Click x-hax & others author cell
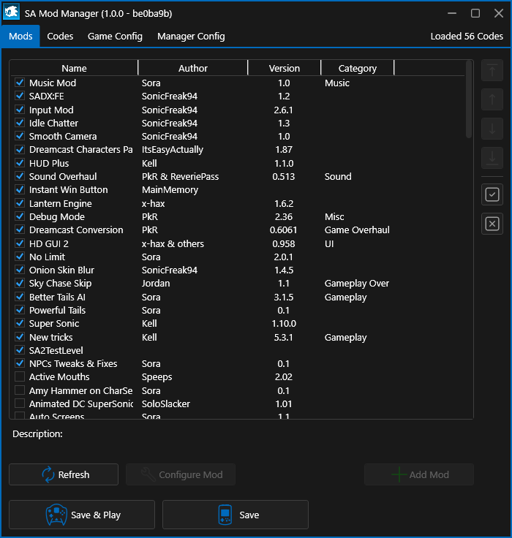The height and width of the screenshot is (538, 512). click(173, 243)
